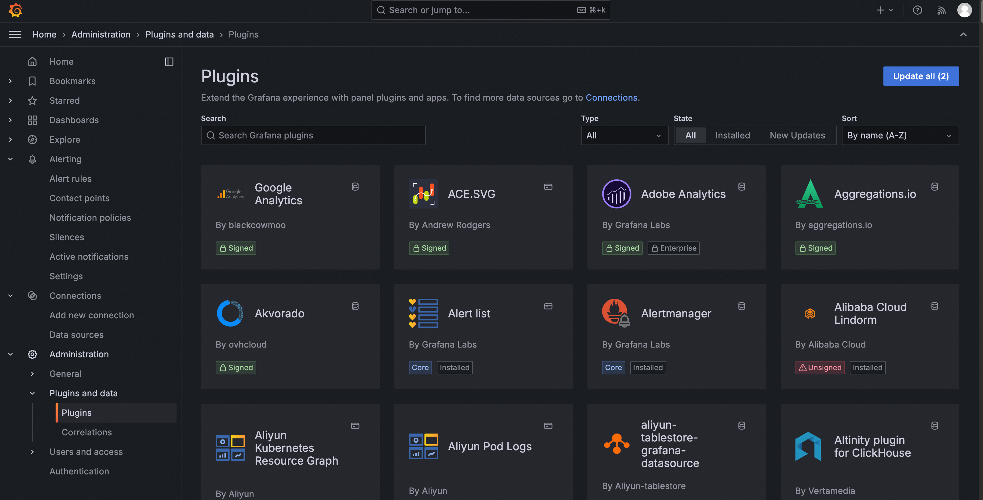Follow the Connections link in description

point(611,98)
